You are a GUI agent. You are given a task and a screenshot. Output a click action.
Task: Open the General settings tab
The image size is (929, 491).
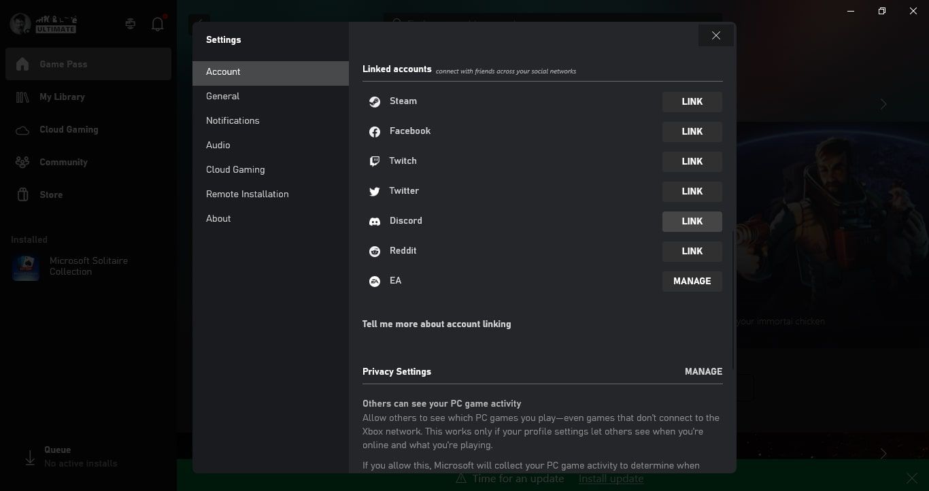(x=271, y=97)
